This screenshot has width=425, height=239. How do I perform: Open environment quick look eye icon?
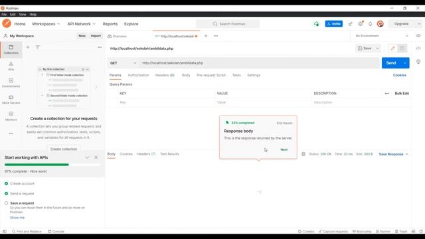418,36
